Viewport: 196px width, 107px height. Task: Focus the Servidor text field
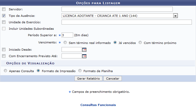click(117, 9)
